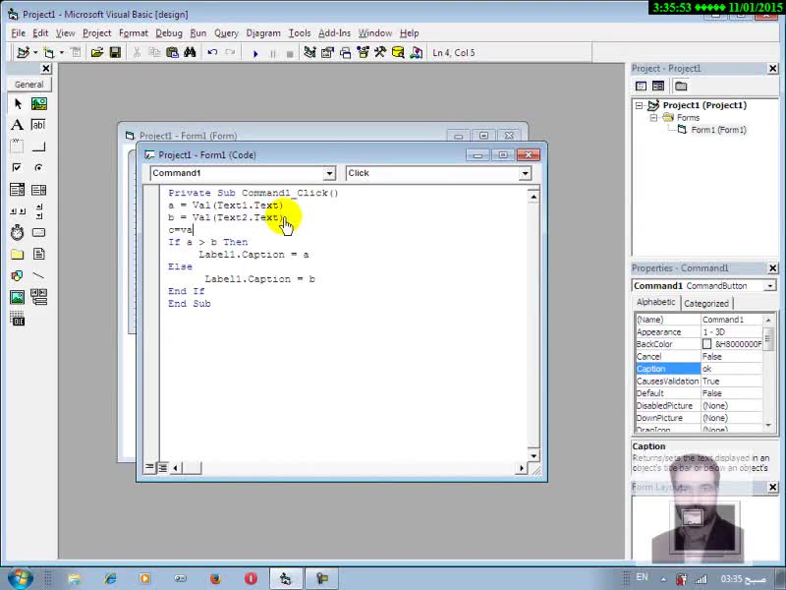Click View Object in the Project Explorer
Viewport: 786px width, 590px height.
tap(658, 86)
